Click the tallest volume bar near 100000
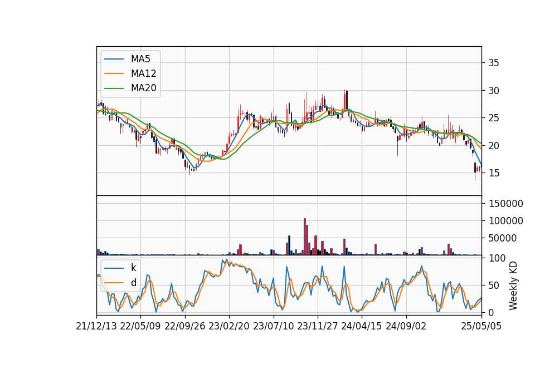The height and width of the screenshot is (384, 535). 305,237
